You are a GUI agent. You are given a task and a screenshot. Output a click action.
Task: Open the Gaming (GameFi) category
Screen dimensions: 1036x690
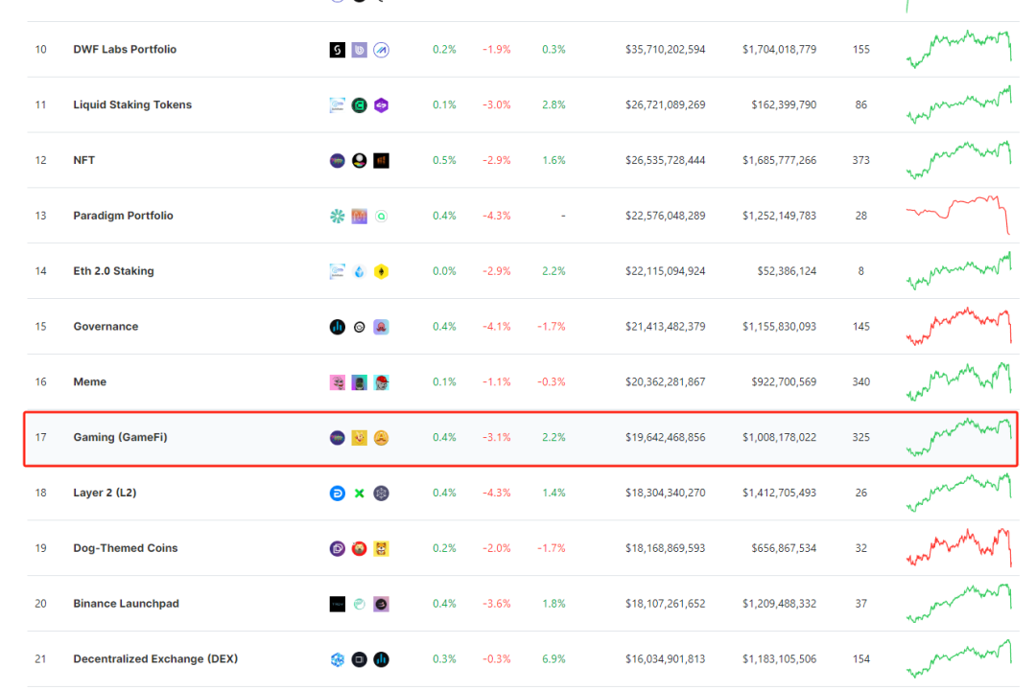[120, 438]
